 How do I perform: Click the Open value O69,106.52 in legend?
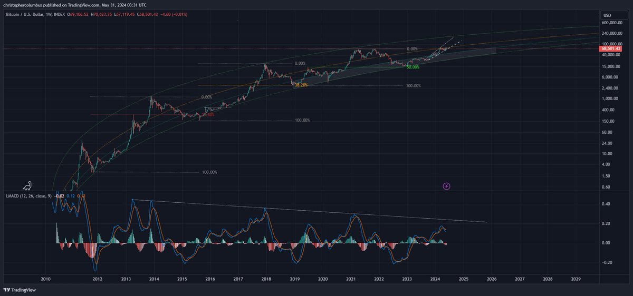click(x=78, y=14)
